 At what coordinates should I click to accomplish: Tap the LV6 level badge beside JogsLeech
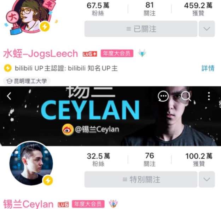(x=90, y=54)
